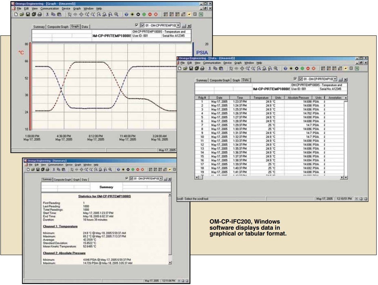
Task: Toggle standalone checkbox left of Data window dropdown
Action: point(295,79)
